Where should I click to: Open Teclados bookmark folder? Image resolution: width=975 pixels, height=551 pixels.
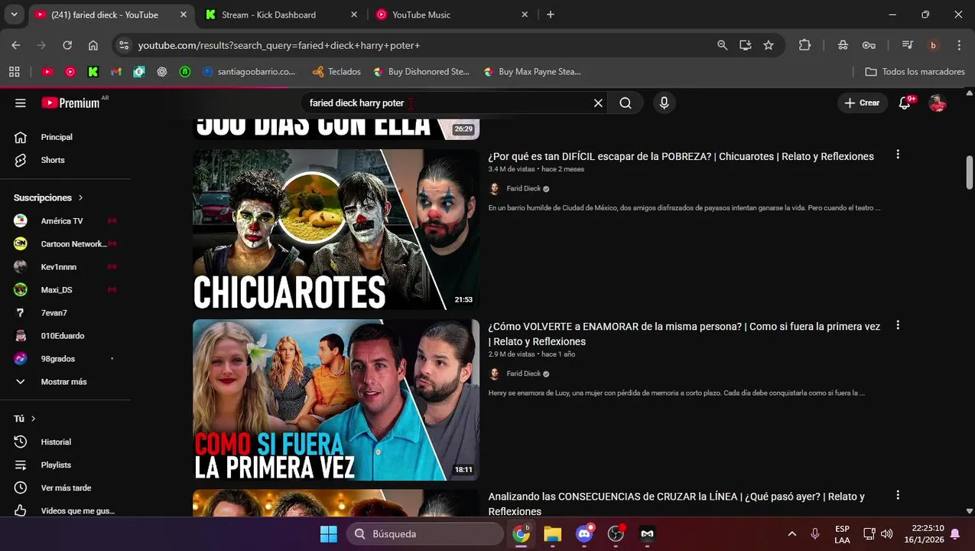point(336,71)
